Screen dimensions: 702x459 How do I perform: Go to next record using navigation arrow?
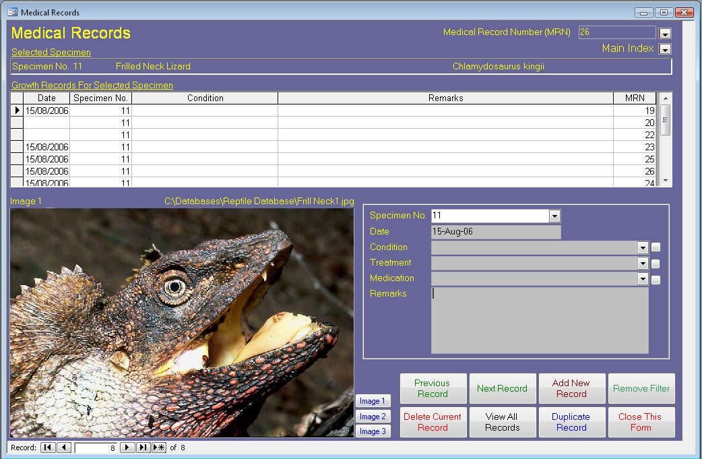(x=128, y=448)
